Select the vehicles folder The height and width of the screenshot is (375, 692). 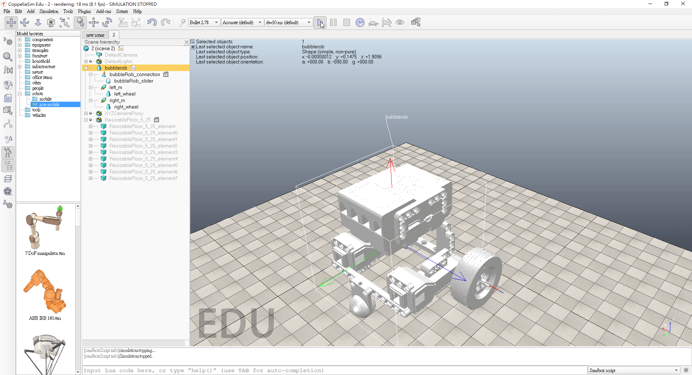click(39, 115)
